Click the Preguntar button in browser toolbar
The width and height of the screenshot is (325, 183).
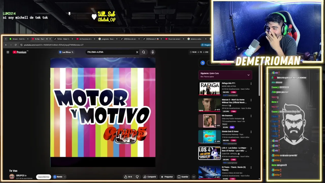click(206, 45)
